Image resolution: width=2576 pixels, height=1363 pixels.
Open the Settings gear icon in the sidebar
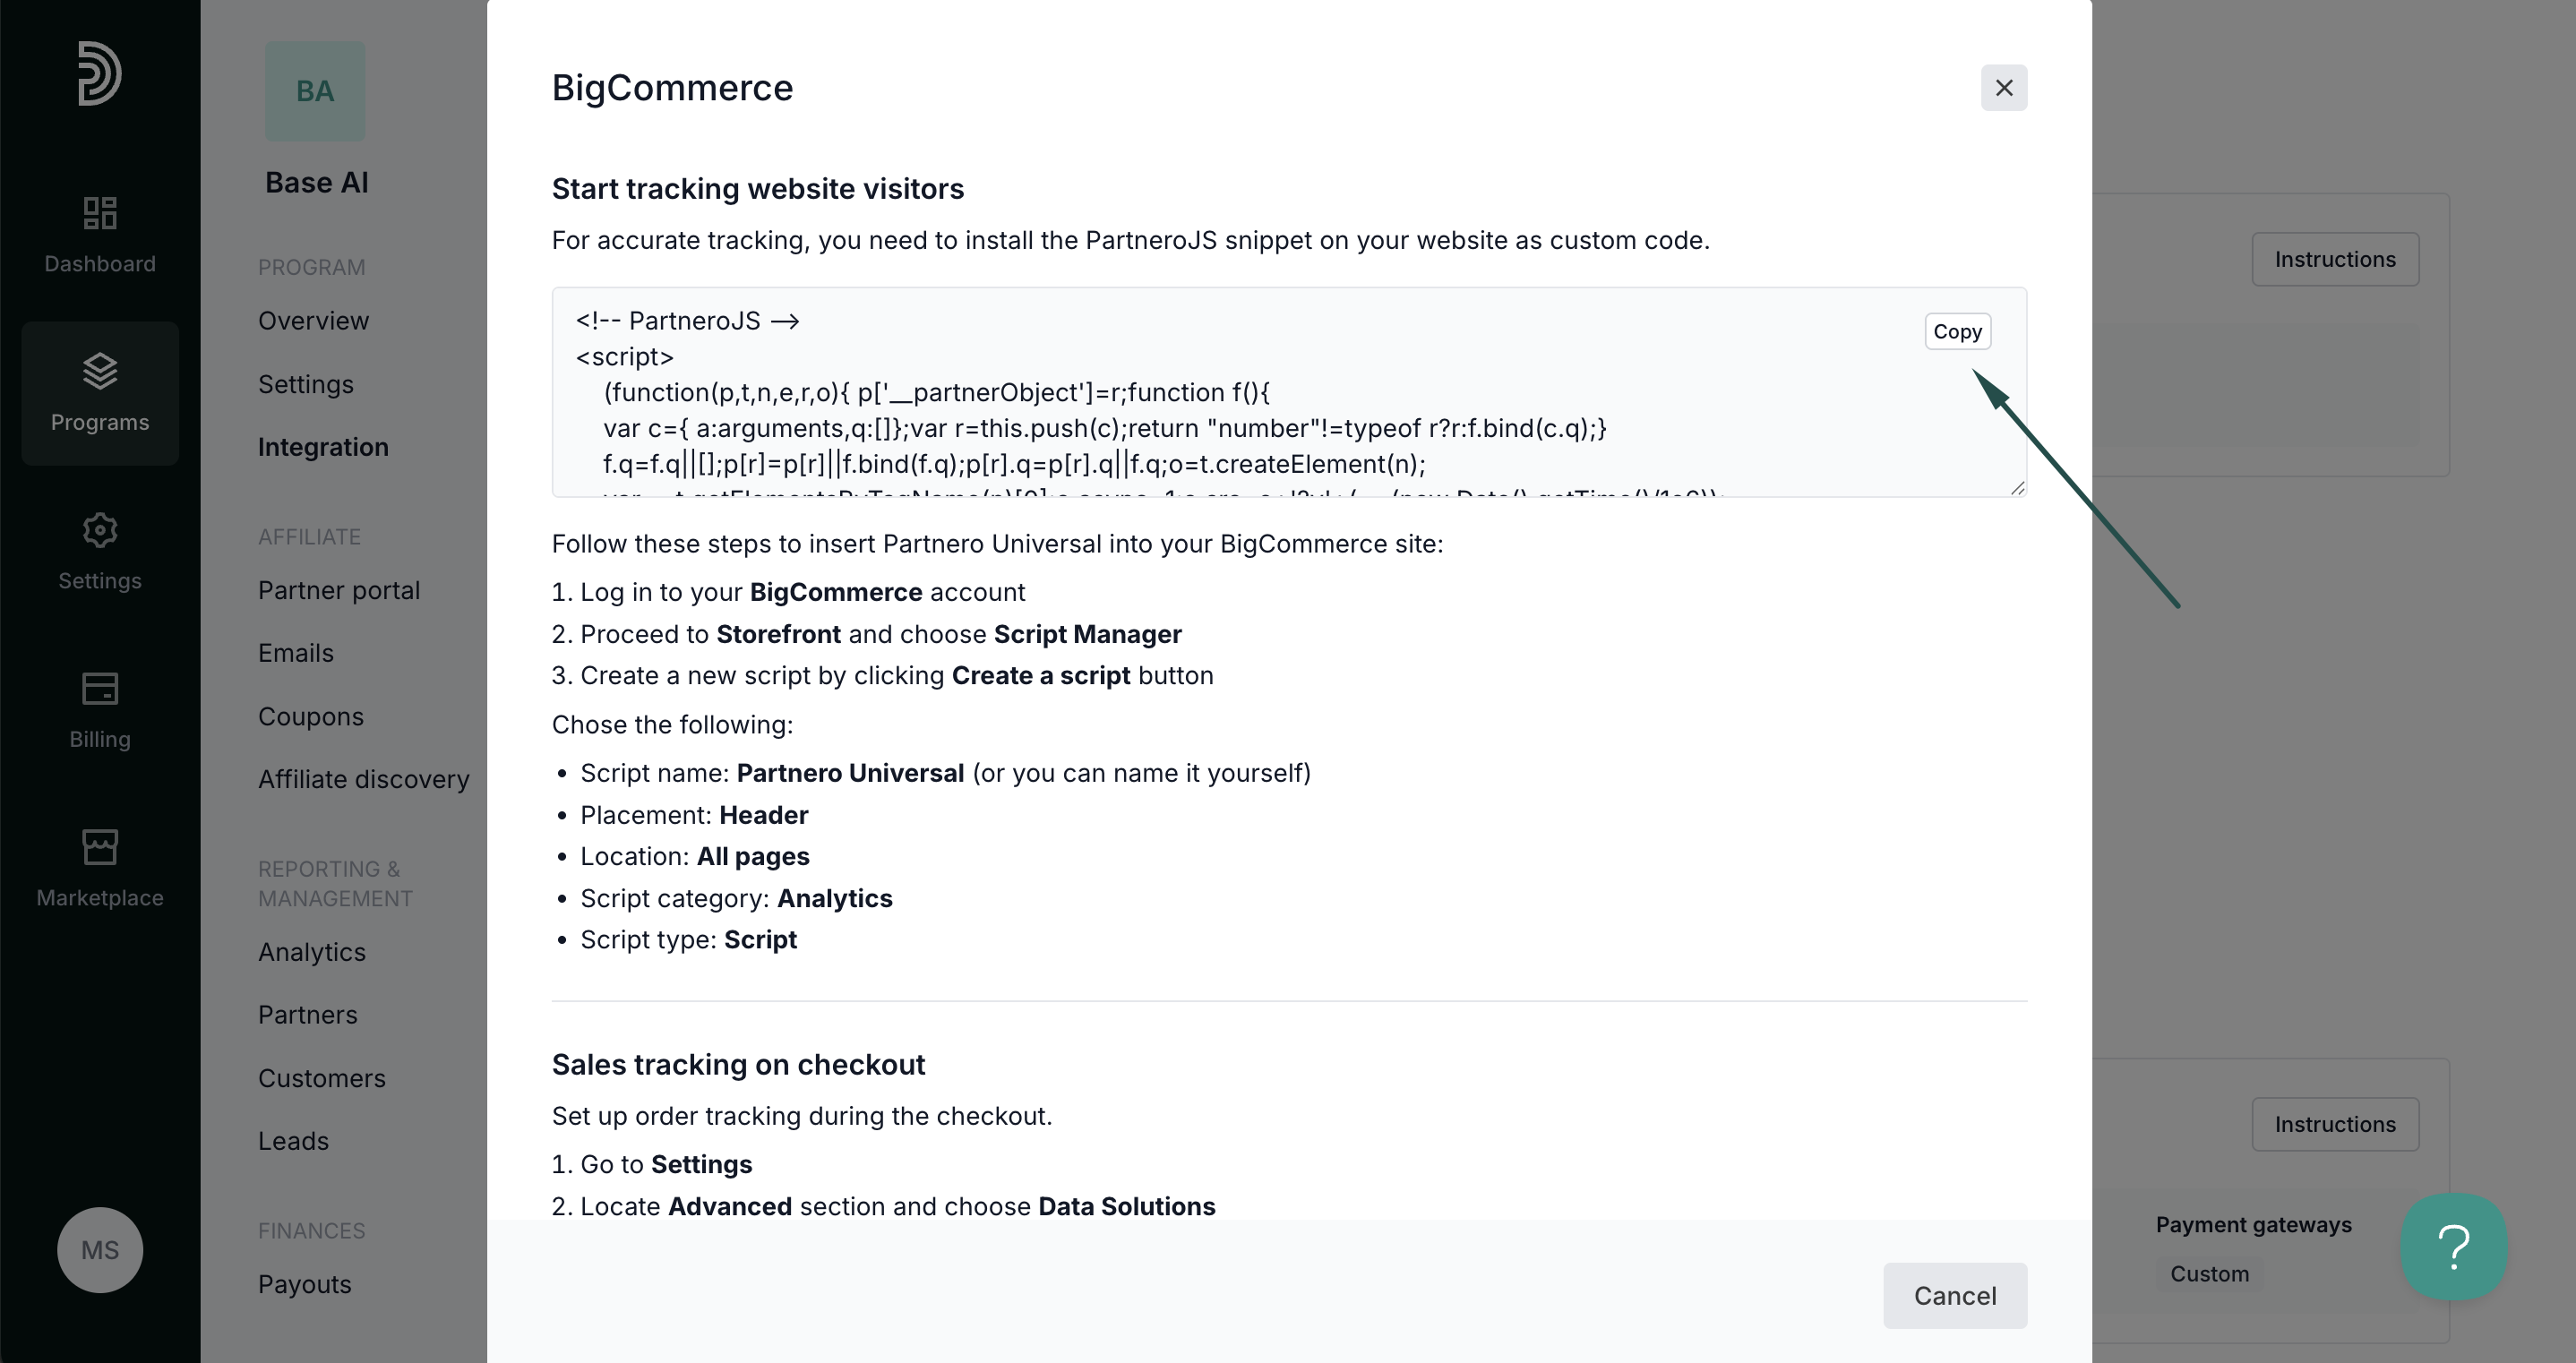tap(99, 530)
